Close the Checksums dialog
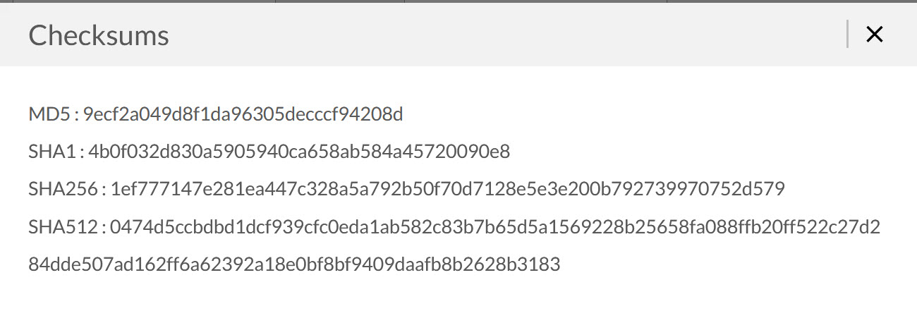This screenshot has width=917, height=311. pyautogui.click(x=874, y=35)
